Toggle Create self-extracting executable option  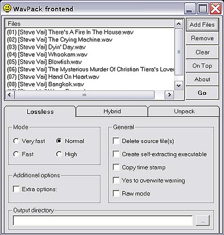click(x=116, y=154)
